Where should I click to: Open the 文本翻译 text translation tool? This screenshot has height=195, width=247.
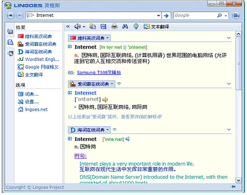point(156,27)
